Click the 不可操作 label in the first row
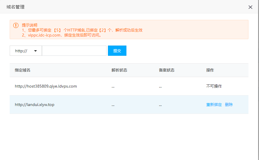259x160 pixels. (x=214, y=86)
